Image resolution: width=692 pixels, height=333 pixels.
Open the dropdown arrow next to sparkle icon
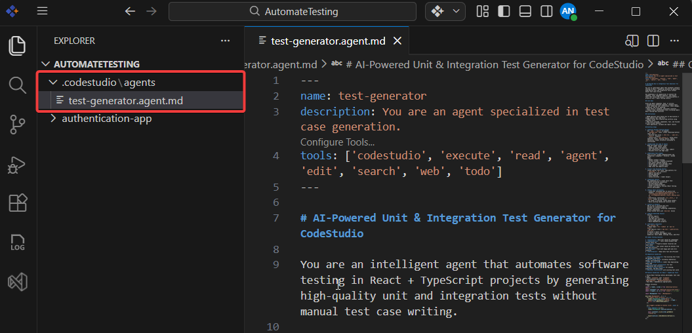(x=457, y=11)
